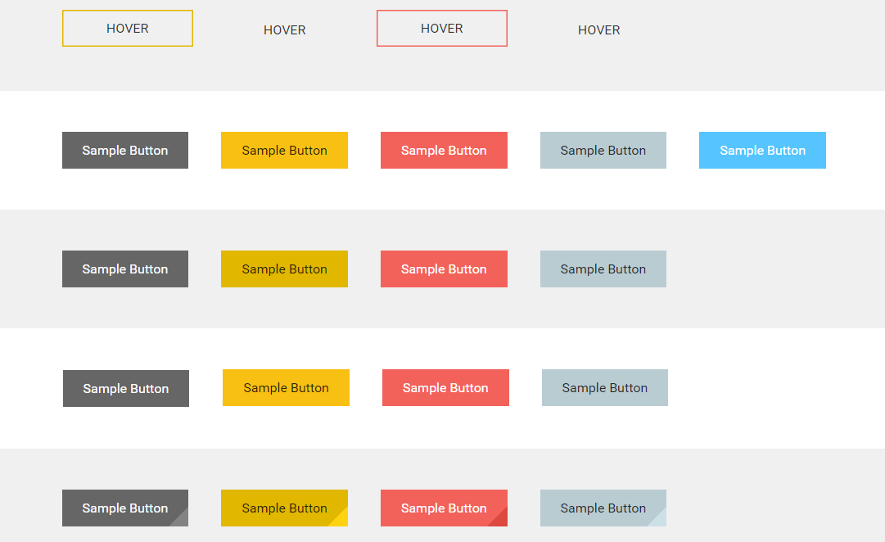The width and height of the screenshot is (885, 542).
Task: Click the dark gray Sample Button in the third Sample row
Action: tap(126, 388)
